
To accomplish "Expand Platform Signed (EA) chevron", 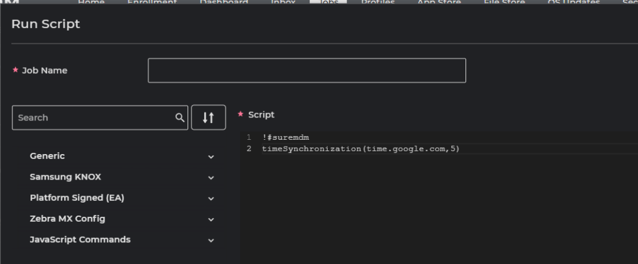I will (211, 199).
